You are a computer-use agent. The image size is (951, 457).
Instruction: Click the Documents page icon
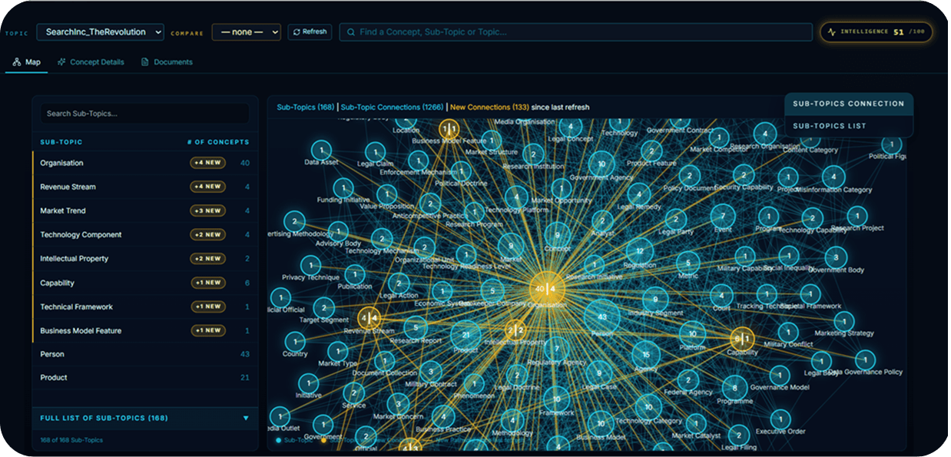[x=144, y=62]
